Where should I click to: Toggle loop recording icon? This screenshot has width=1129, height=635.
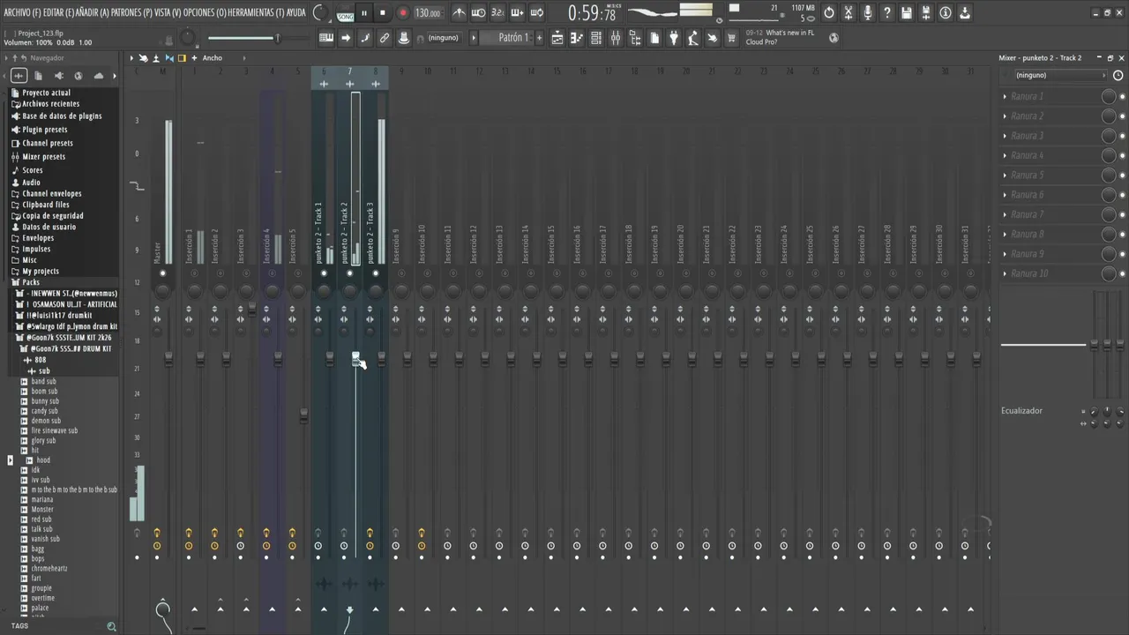[536, 12]
